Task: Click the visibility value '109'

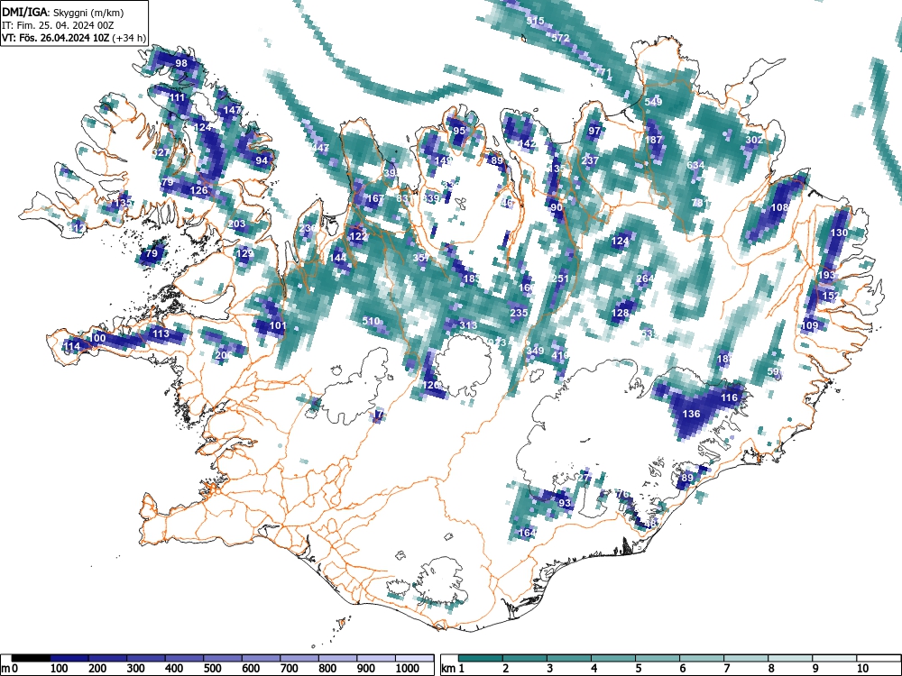Action: click(809, 325)
